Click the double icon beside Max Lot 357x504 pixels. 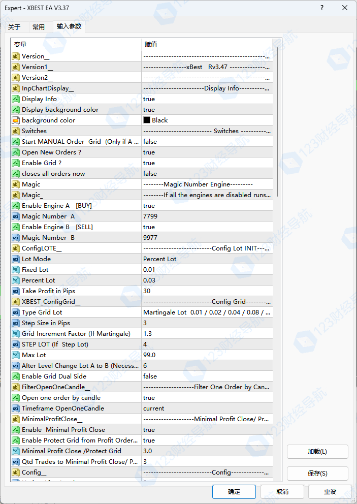15,355
